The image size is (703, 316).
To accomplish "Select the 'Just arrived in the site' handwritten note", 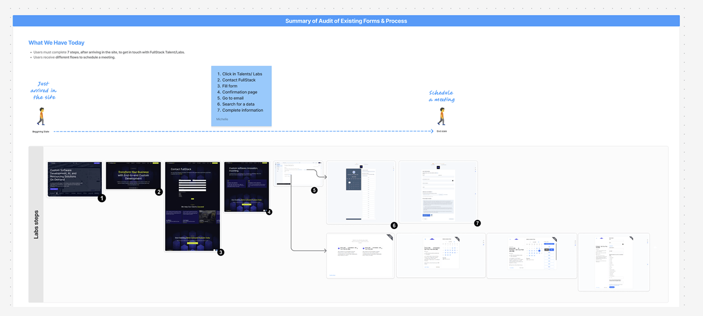I will [43, 90].
